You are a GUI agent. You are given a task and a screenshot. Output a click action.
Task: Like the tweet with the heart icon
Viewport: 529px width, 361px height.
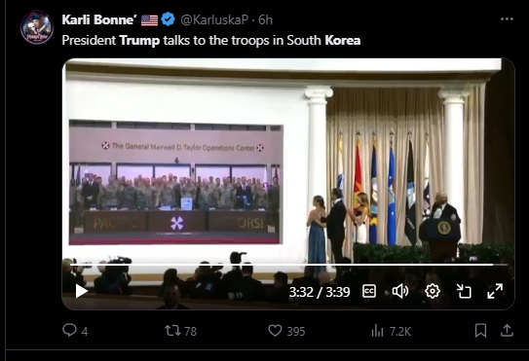[275, 331]
